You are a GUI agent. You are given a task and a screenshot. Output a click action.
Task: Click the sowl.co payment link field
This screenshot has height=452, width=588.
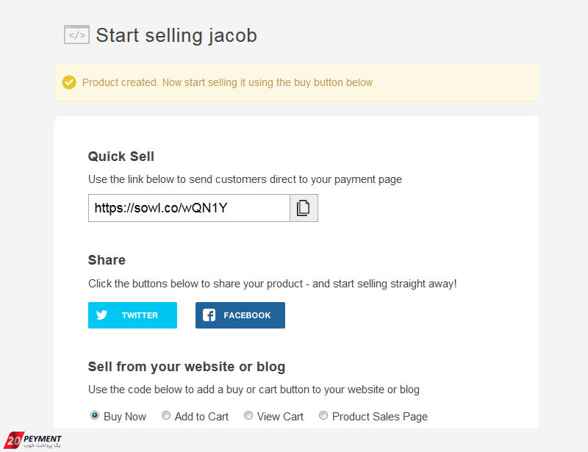click(189, 208)
